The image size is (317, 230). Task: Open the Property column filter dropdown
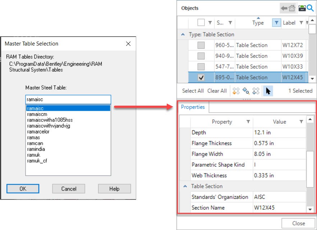coord(248,122)
